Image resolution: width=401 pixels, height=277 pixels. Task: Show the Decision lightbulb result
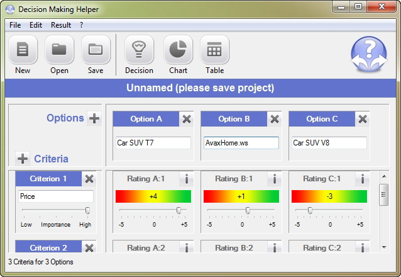coord(139,50)
